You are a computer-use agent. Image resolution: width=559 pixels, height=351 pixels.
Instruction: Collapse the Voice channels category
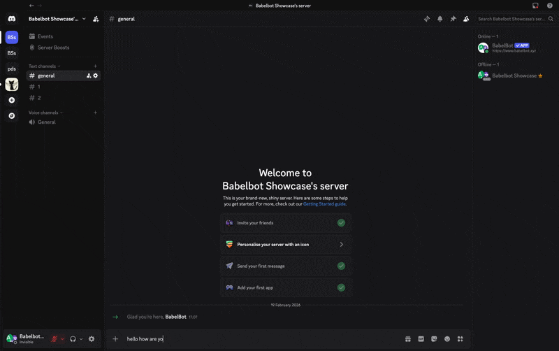(x=45, y=113)
